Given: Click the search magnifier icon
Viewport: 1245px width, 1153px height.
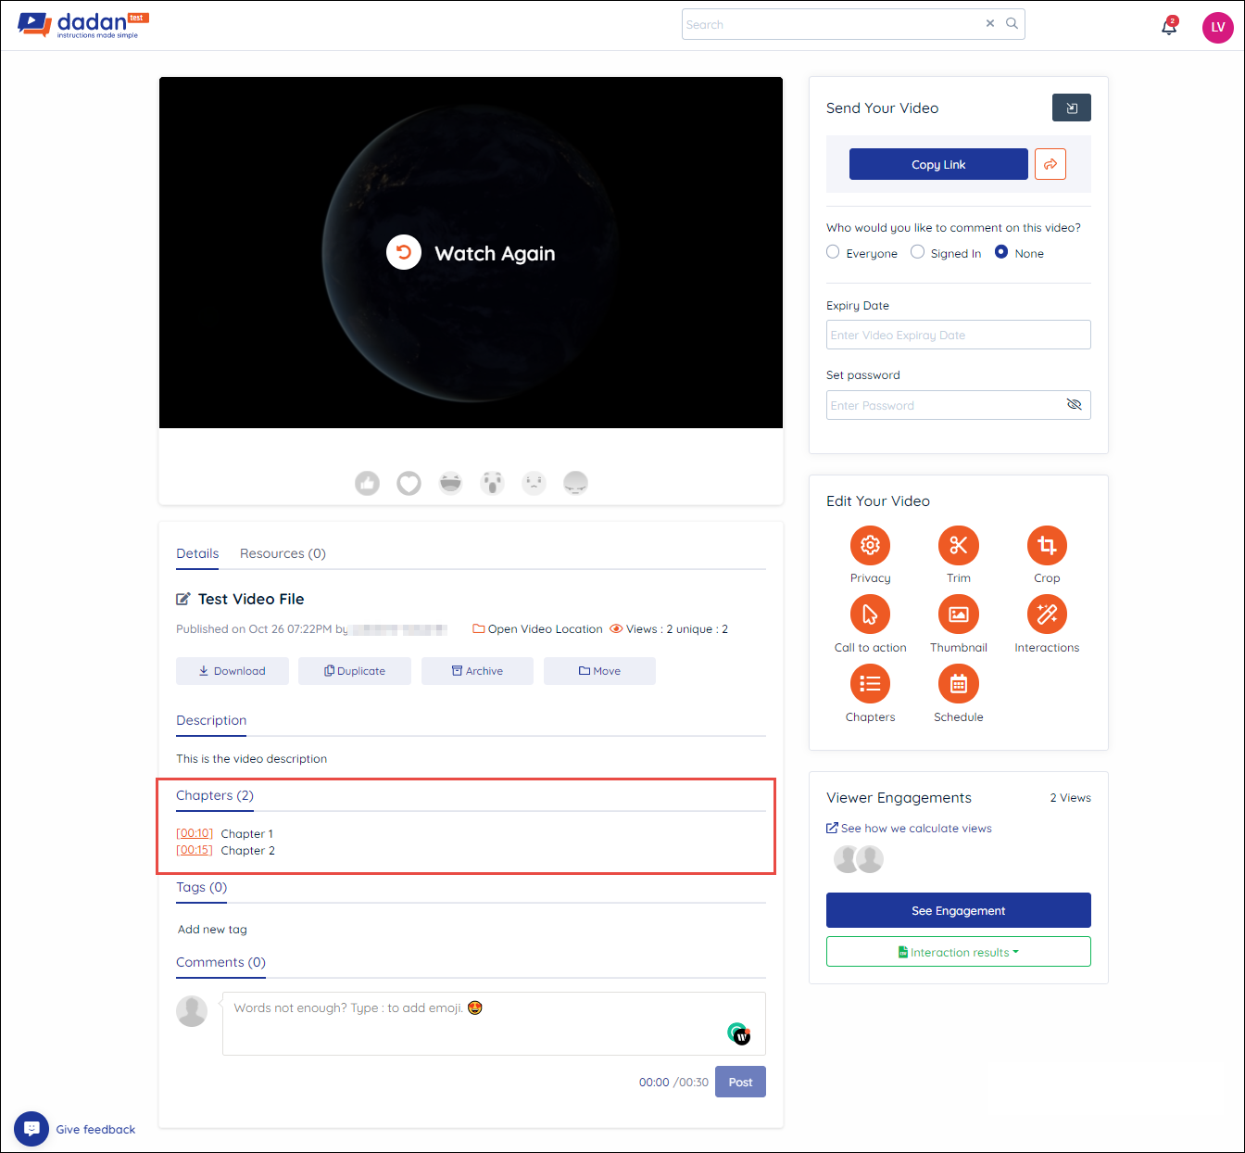Looking at the screenshot, I should click(x=1012, y=24).
